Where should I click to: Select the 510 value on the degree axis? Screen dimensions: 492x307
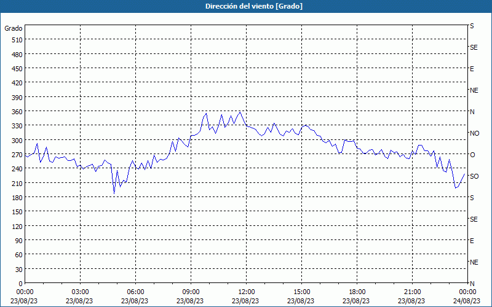point(17,40)
